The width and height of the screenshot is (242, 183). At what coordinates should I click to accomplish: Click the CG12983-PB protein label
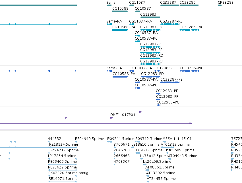(x=166, y=68)
